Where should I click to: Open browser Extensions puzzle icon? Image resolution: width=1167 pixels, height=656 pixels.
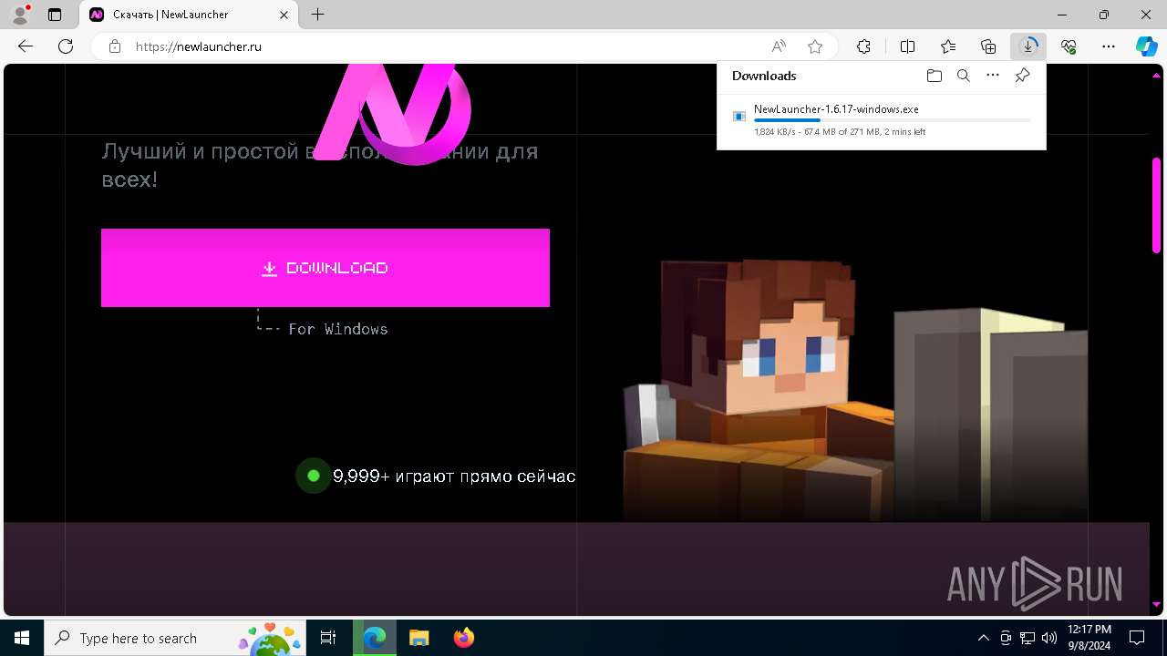pyautogui.click(x=863, y=46)
